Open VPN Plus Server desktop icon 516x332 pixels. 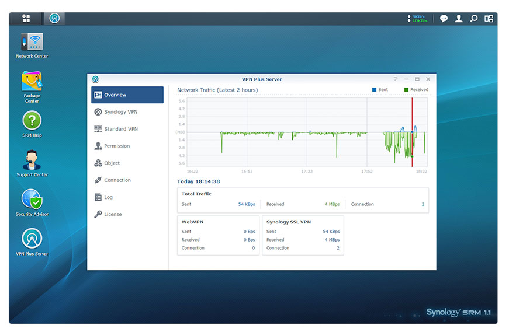point(32,242)
